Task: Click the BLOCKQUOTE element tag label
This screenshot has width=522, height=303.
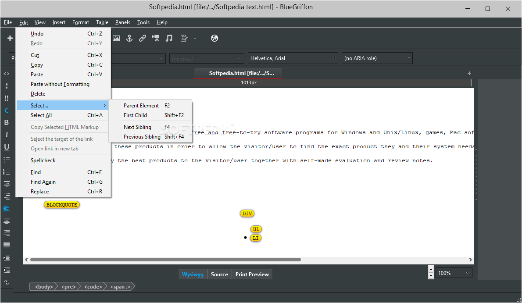Action: pyautogui.click(x=61, y=205)
